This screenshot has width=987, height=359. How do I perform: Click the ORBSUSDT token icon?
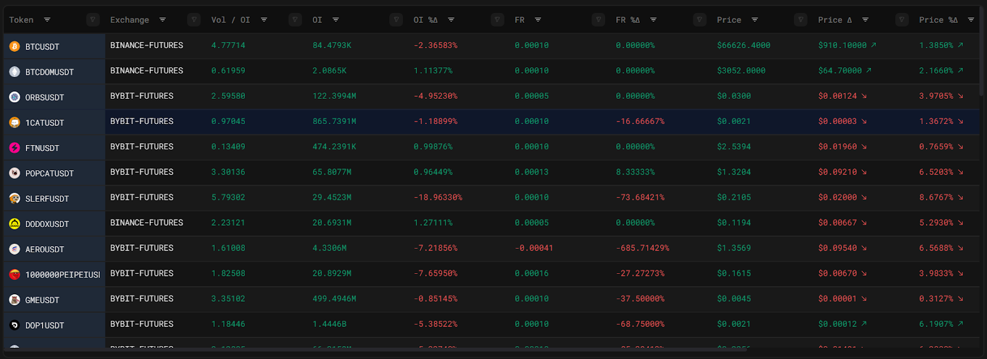[x=15, y=97]
